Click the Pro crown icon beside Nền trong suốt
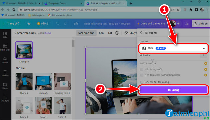Image resolution: width=210 pixels, height=120 pixels. tap(206, 69)
